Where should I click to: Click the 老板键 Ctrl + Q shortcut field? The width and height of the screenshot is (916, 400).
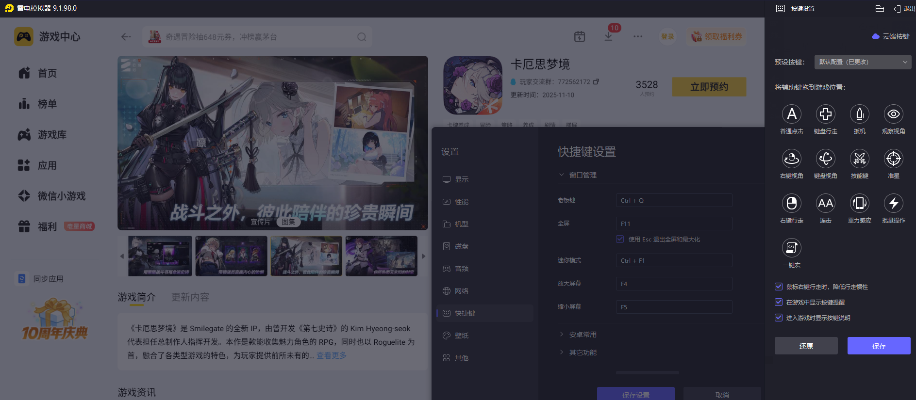[x=674, y=200]
